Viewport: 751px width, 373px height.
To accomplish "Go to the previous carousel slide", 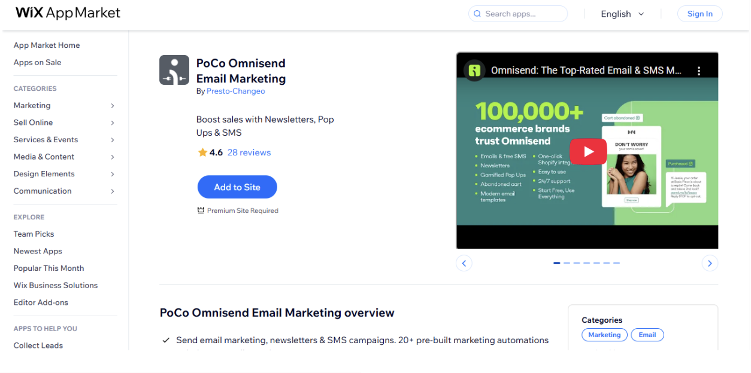I will (464, 263).
